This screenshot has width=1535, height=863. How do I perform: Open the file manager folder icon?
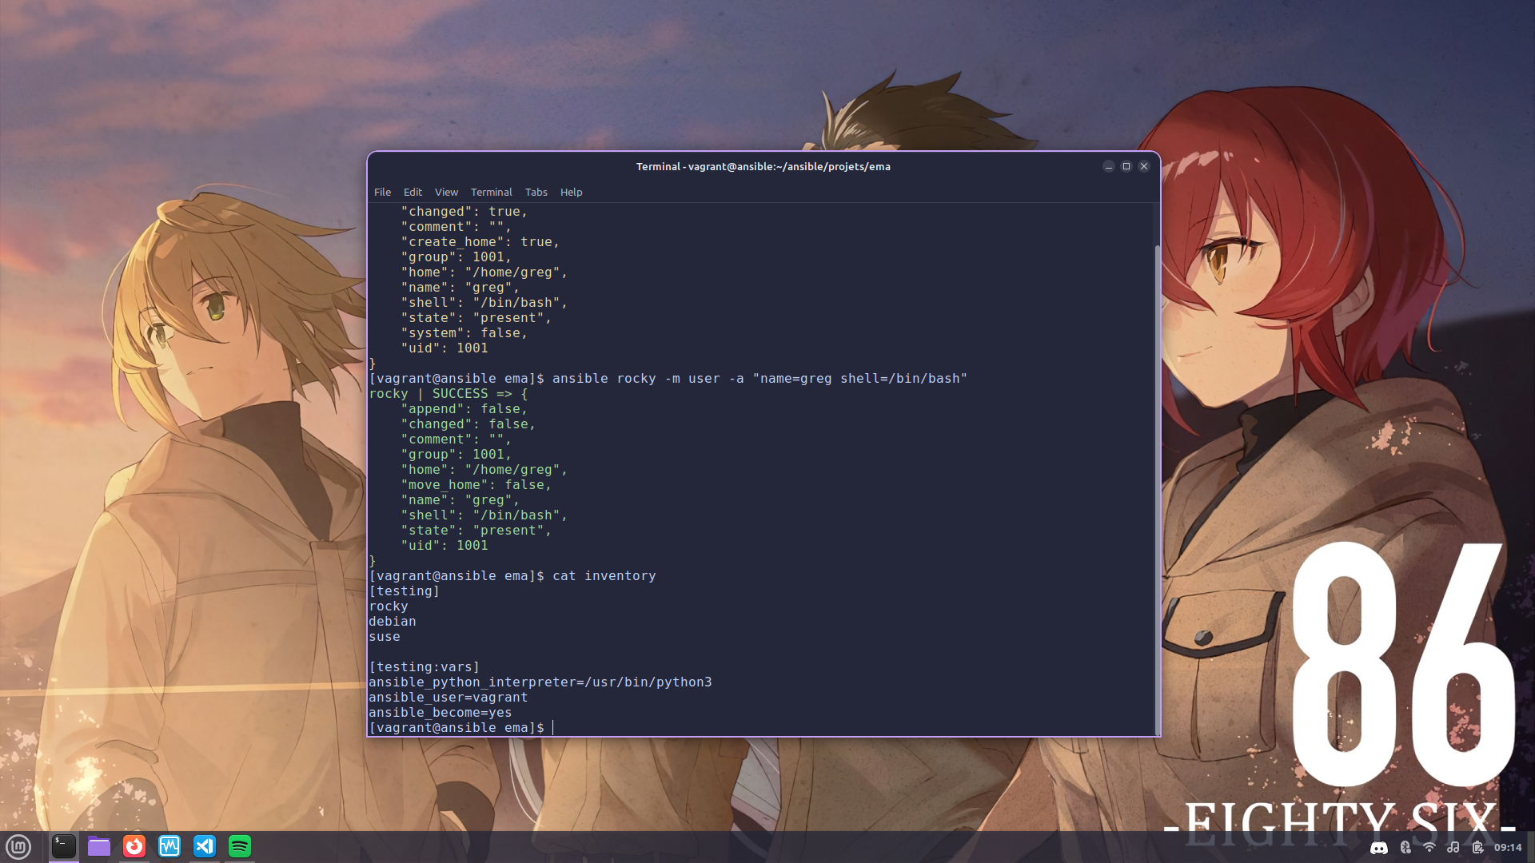(99, 846)
